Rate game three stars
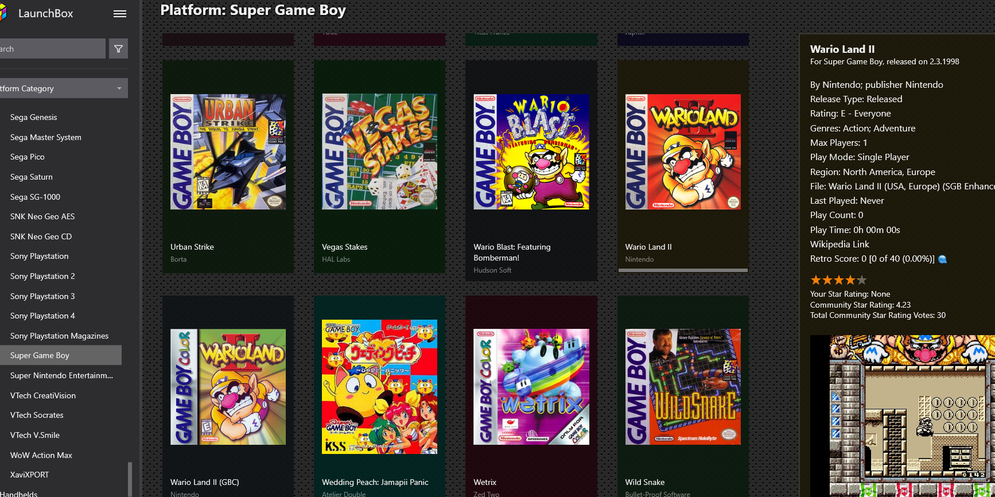Screen dimensions: 995x497 click(x=839, y=280)
